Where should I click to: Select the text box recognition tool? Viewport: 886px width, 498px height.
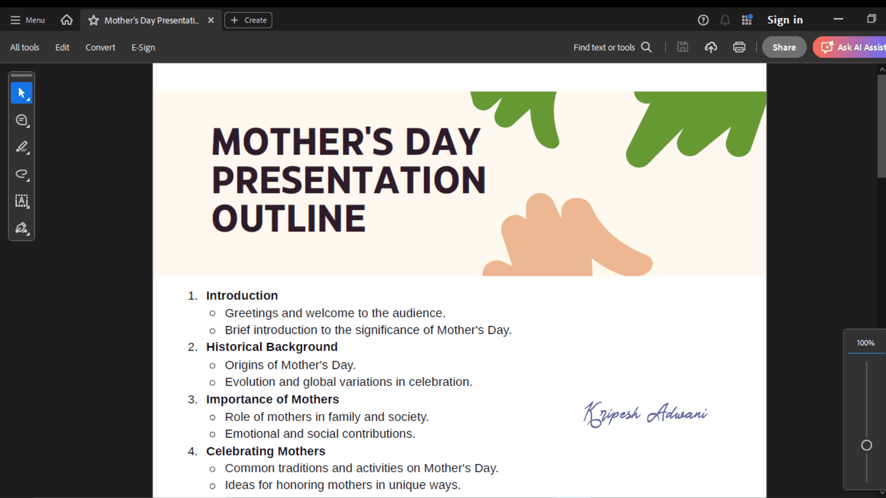click(21, 201)
